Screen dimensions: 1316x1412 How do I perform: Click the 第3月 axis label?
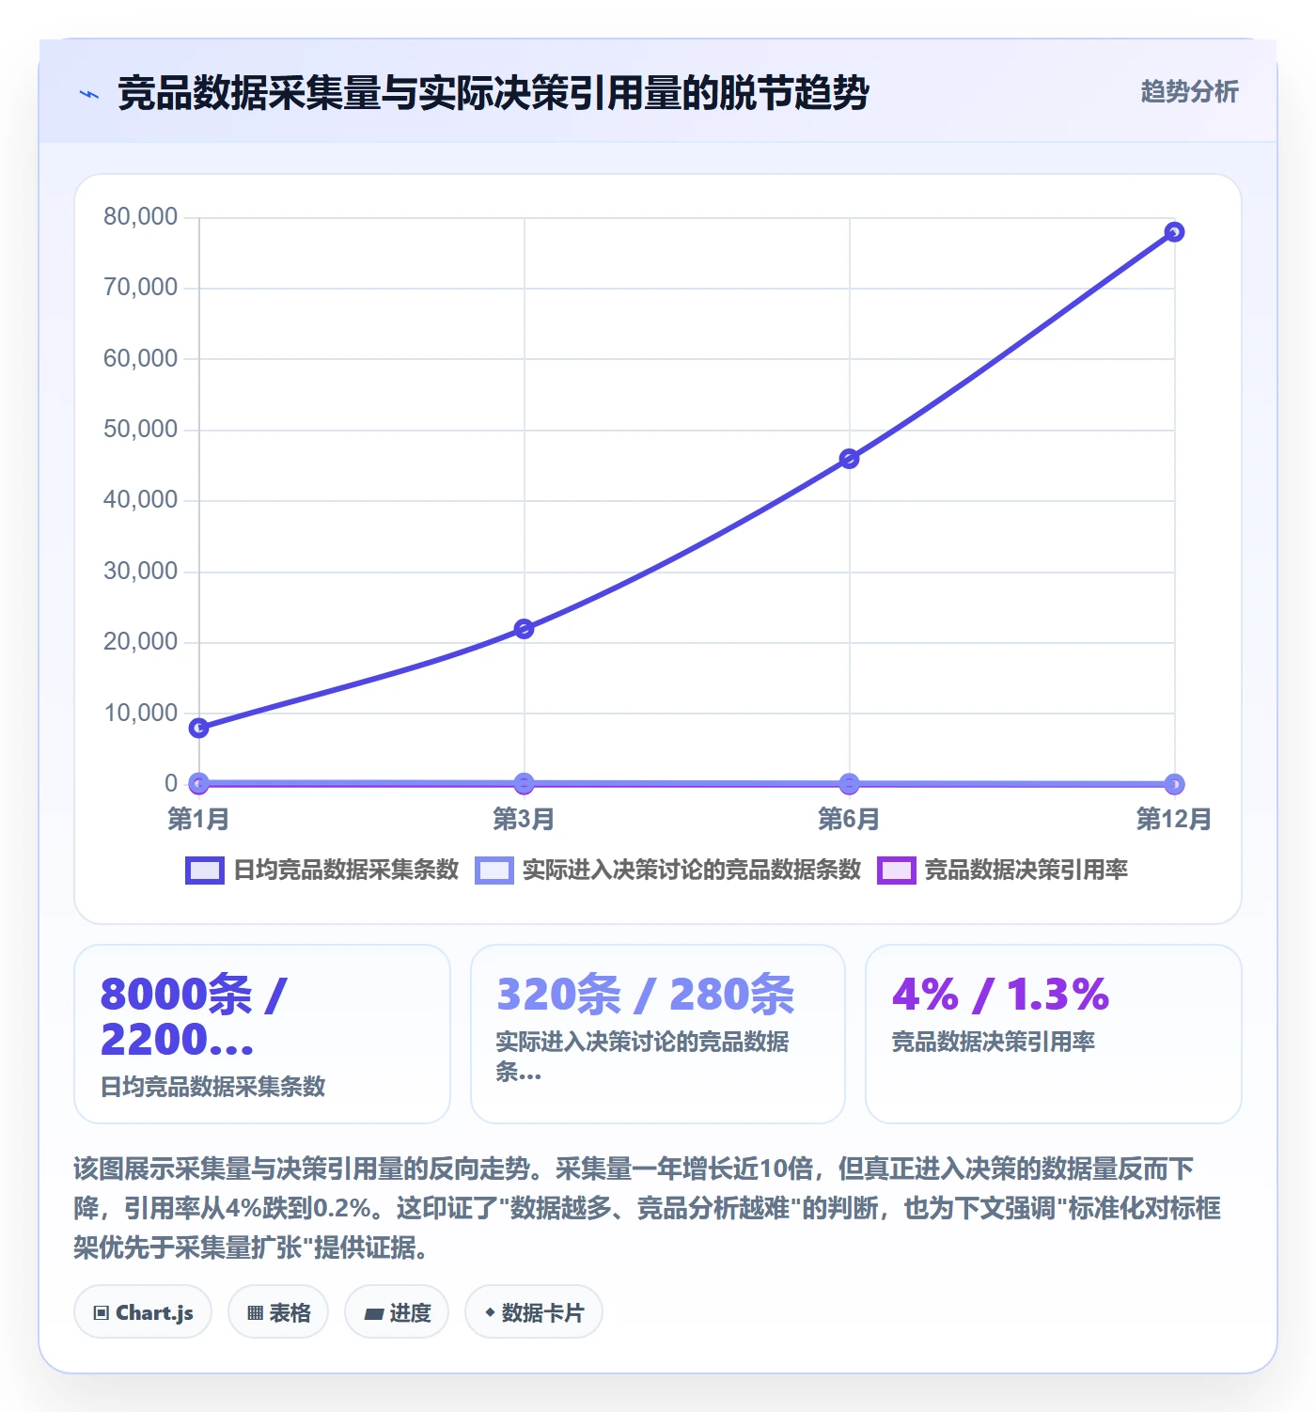tap(524, 819)
